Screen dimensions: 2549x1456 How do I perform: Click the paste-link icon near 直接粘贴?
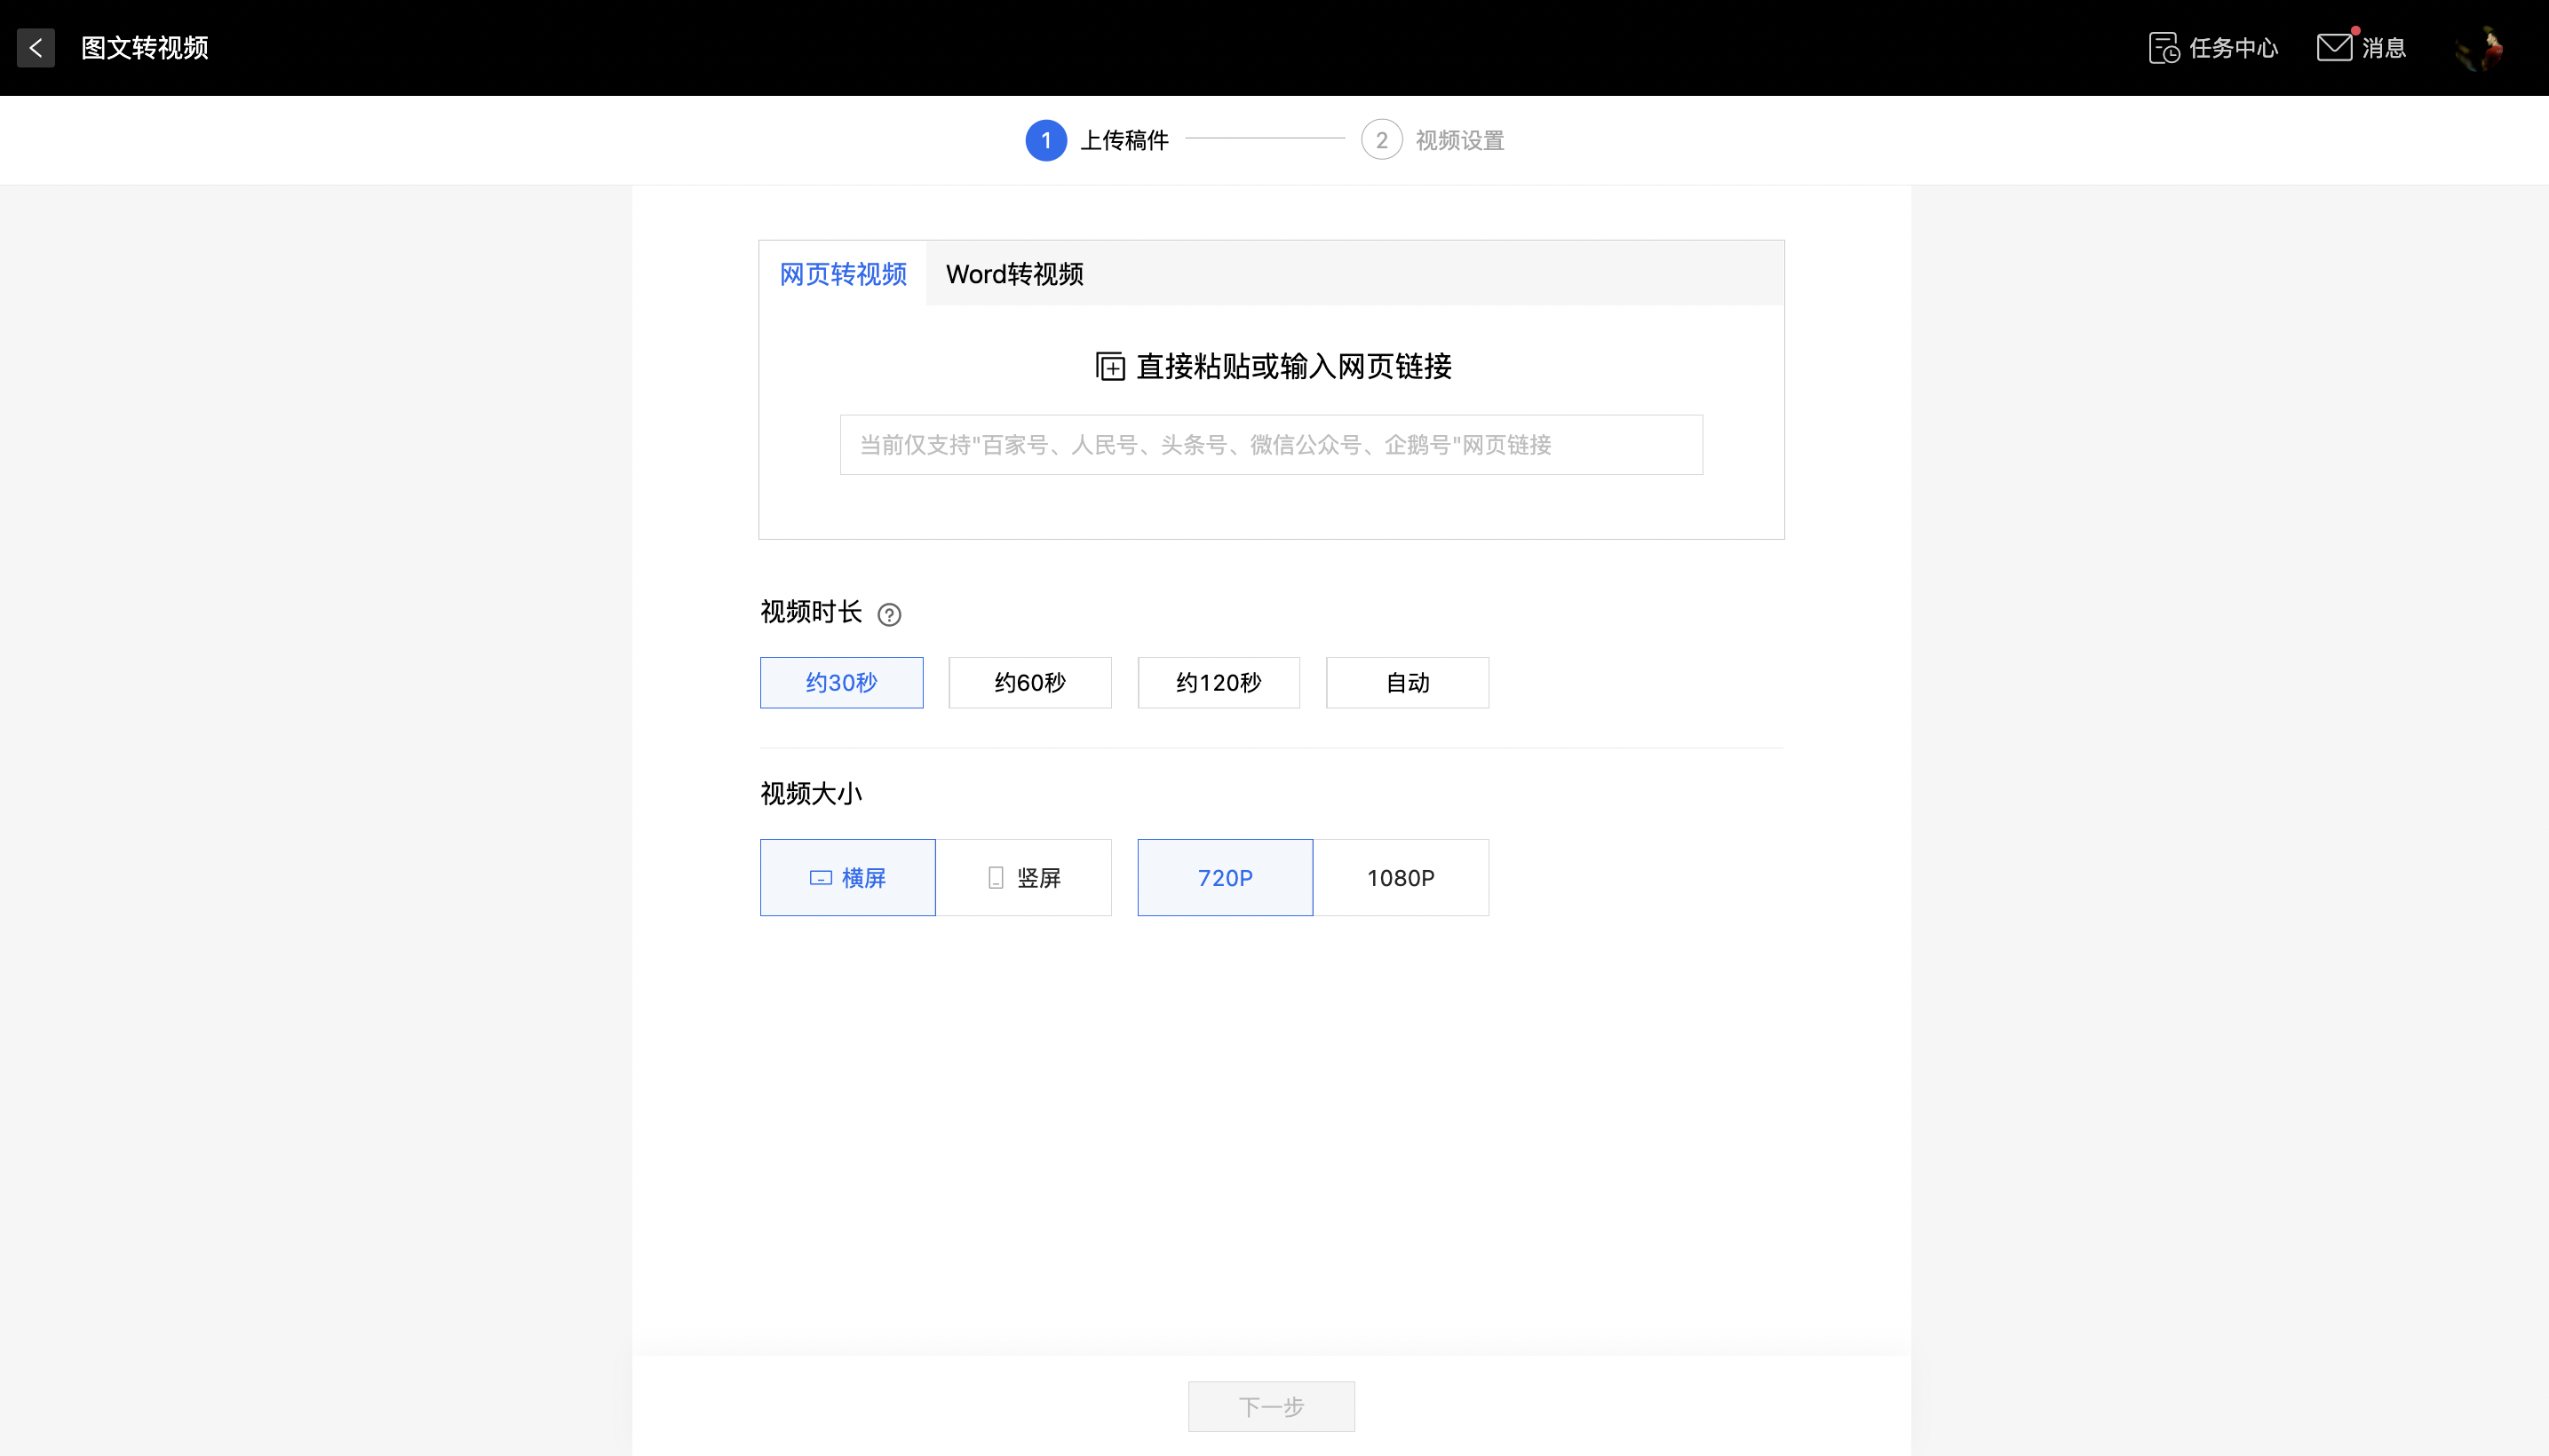tap(1109, 367)
